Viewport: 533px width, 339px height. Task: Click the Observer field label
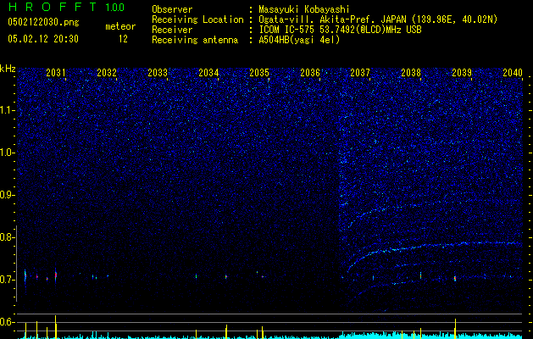172,9
